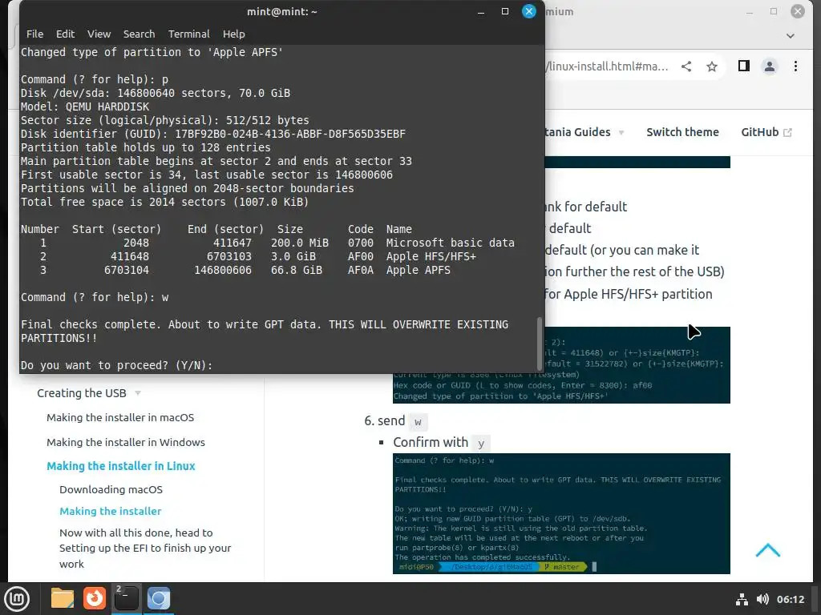Click the Now with all this done sidebar link
The height and width of the screenshot is (615, 821).
[x=145, y=548]
